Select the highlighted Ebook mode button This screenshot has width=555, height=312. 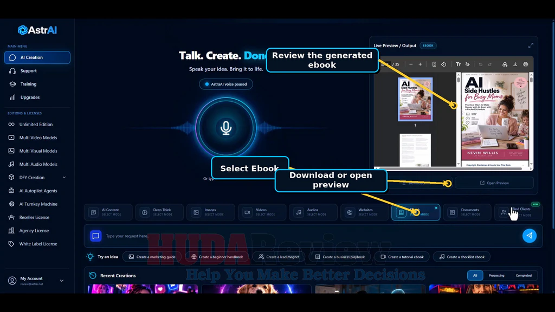click(416, 212)
